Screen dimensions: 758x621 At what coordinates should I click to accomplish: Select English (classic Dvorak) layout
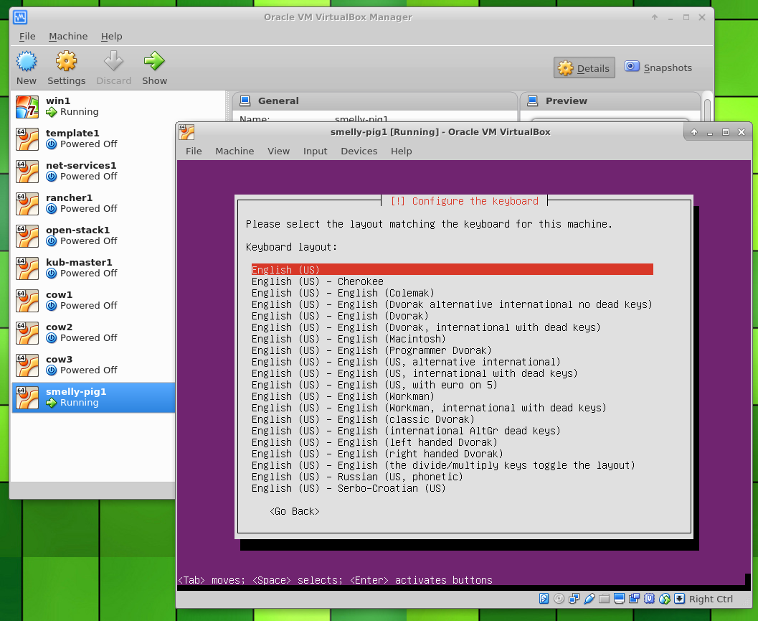(x=363, y=419)
